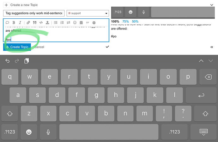
Task: Insert a bulleted list
Action: click(x=56, y=23)
